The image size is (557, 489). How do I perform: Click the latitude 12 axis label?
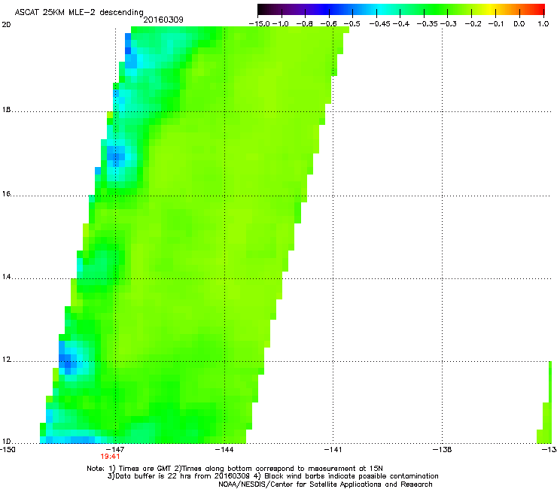click(6, 360)
